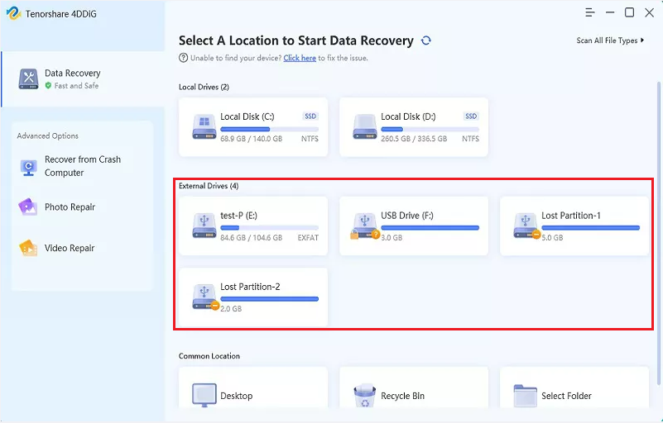Select Video Repair in the sidebar
The image size is (663, 423).
point(70,249)
